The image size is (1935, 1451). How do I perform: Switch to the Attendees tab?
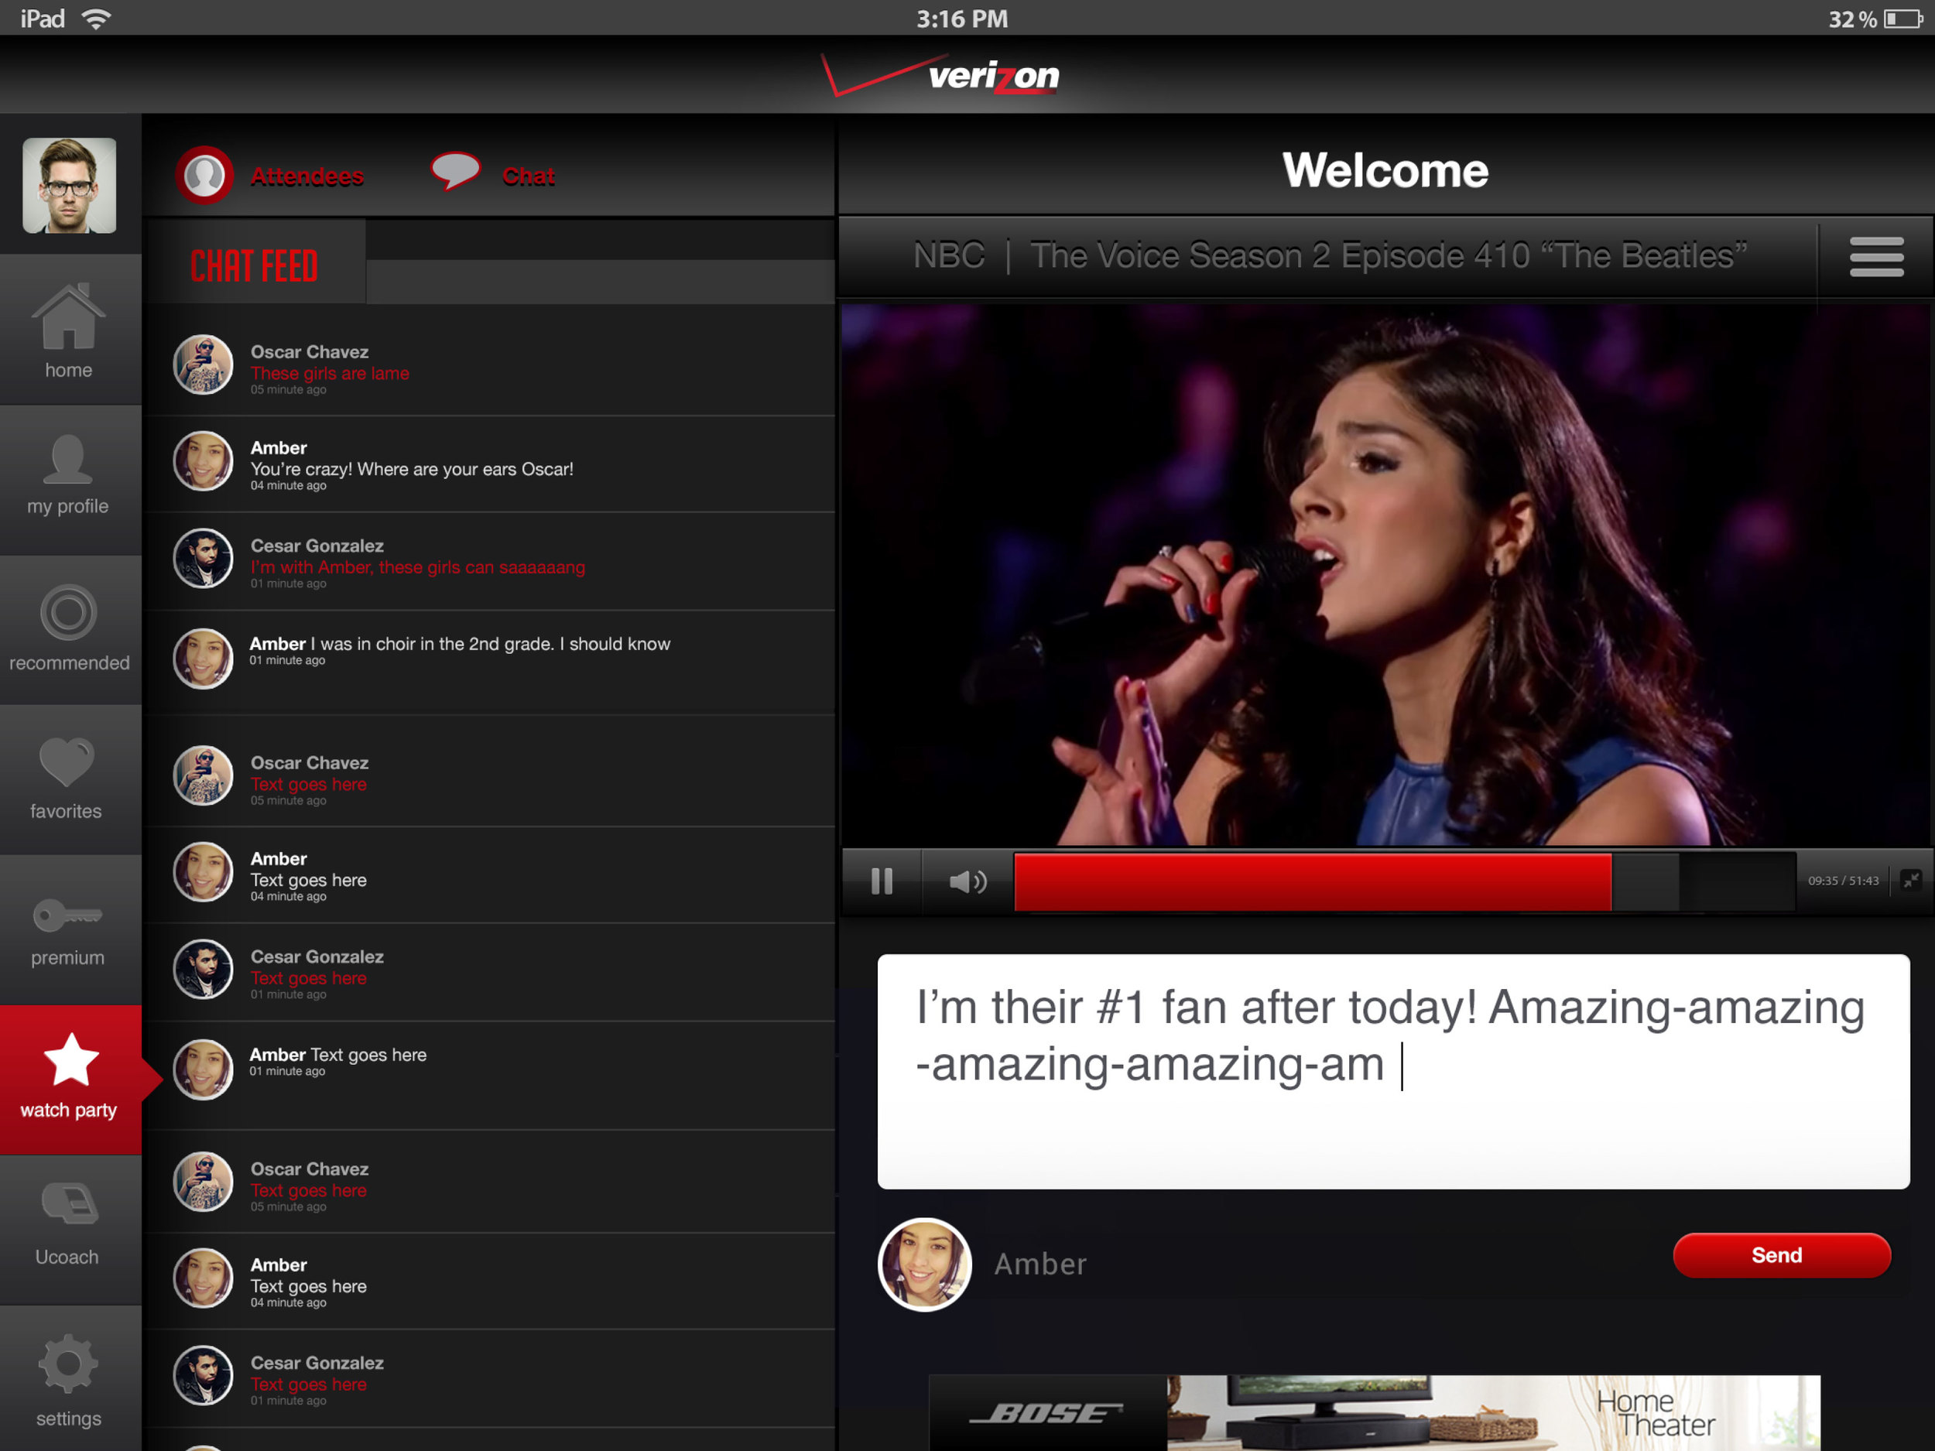click(271, 175)
